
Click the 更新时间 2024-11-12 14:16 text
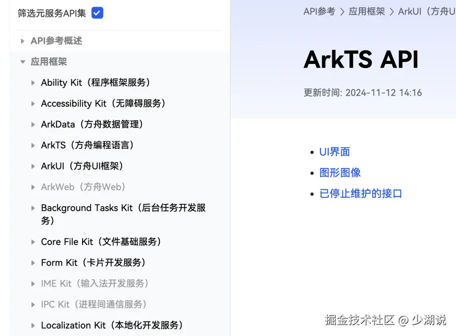tap(363, 93)
